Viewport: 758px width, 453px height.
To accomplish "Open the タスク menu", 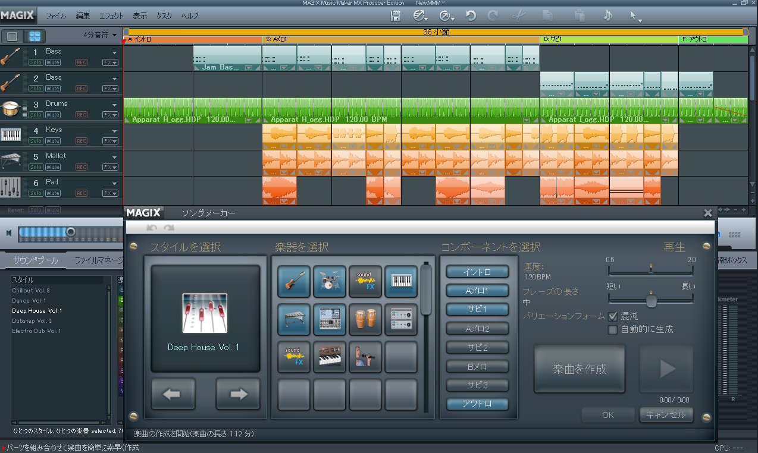I will click(165, 16).
